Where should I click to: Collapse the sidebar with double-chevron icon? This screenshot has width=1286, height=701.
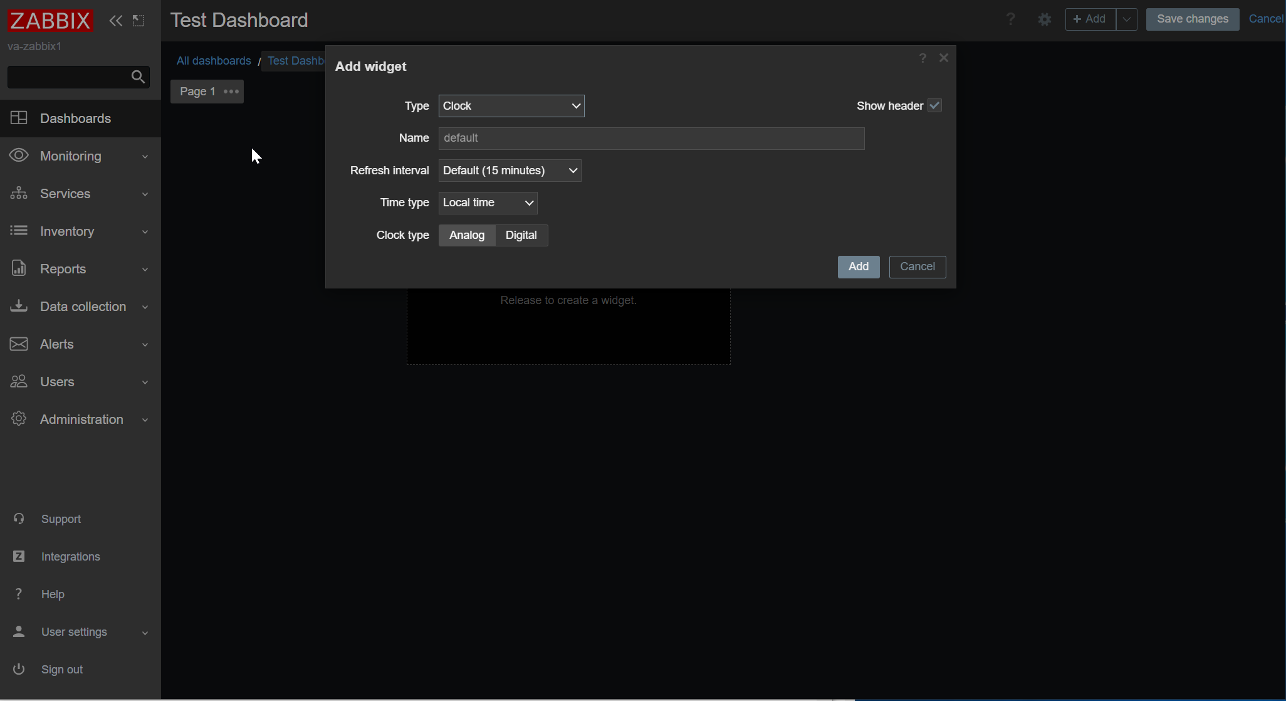click(x=115, y=21)
